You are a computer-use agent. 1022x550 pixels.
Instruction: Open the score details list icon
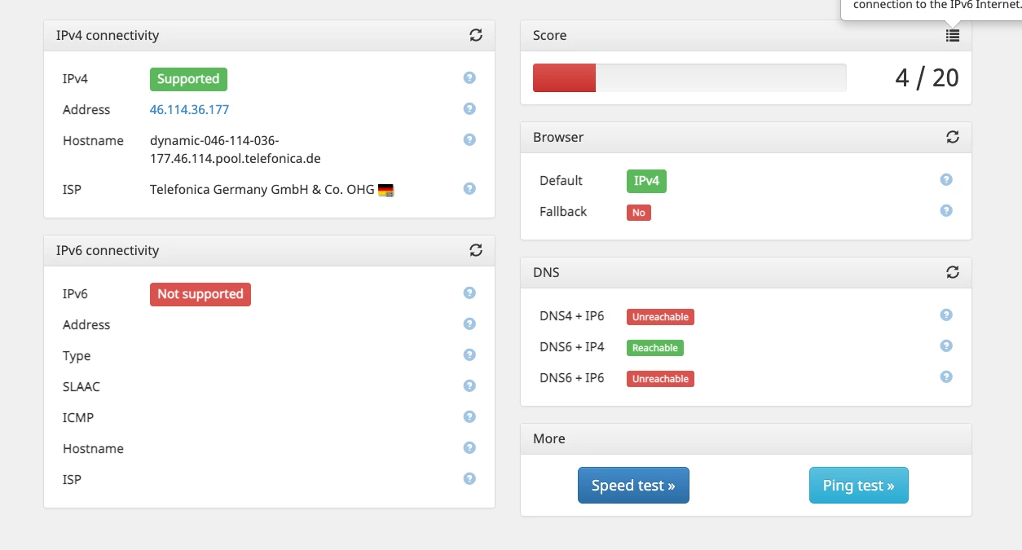click(953, 35)
